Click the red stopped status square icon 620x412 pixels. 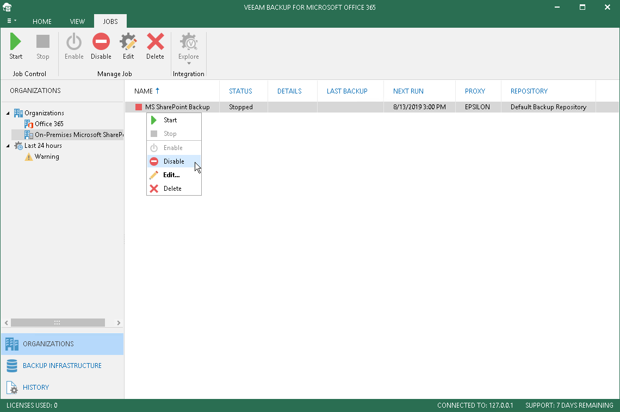click(x=138, y=107)
